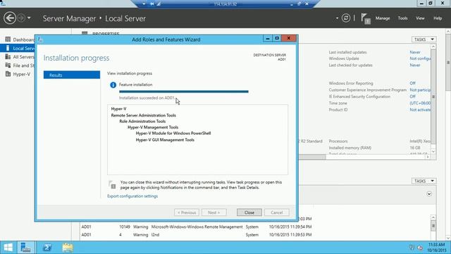Open the Notifications flag icon
Viewport: 451px width, 254px height.
pyautogui.click(x=366, y=18)
